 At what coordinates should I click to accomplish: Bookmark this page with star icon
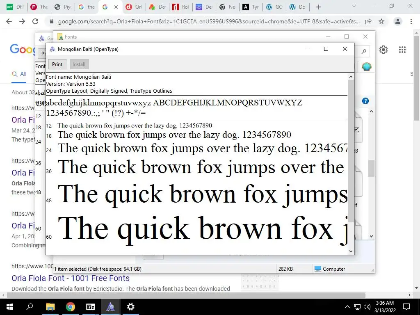point(381,21)
